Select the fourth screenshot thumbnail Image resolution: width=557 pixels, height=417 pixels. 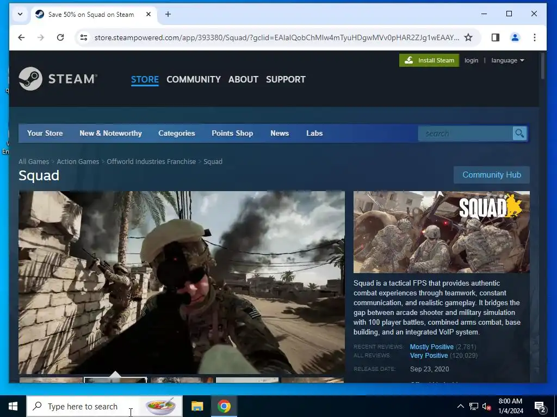coord(247,380)
